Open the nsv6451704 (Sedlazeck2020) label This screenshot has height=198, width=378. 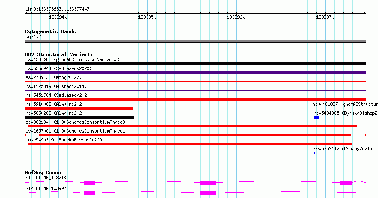[59, 95]
